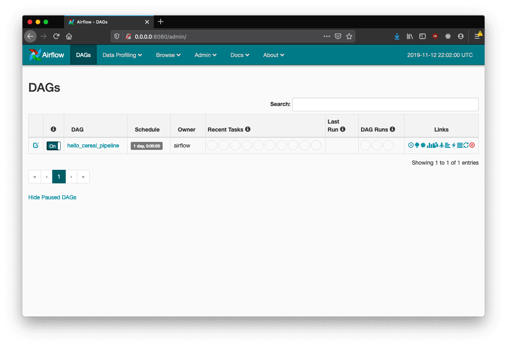Open the Gantt chart icon in Links
The width and height of the screenshot is (507, 346).
coord(447,145)
